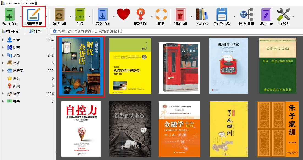Click Remove books (移除书籍) trash icon
303x160 pixels.
[180, 15]
